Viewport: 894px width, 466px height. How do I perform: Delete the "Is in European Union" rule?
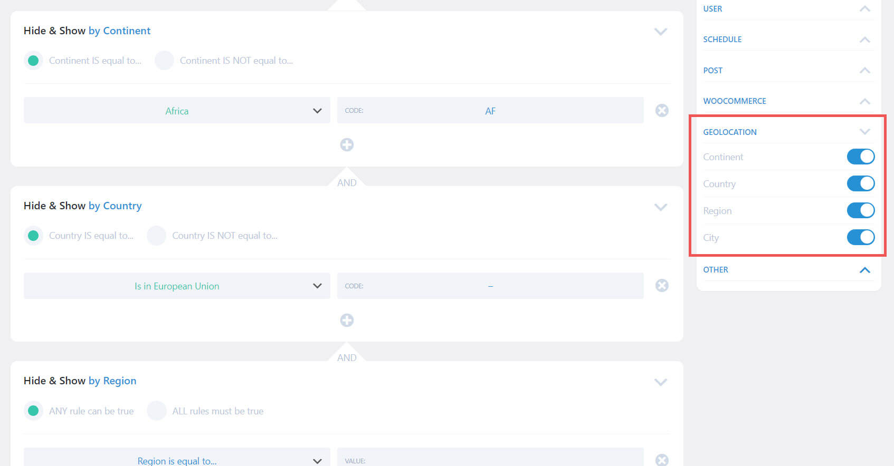point(662,285)
